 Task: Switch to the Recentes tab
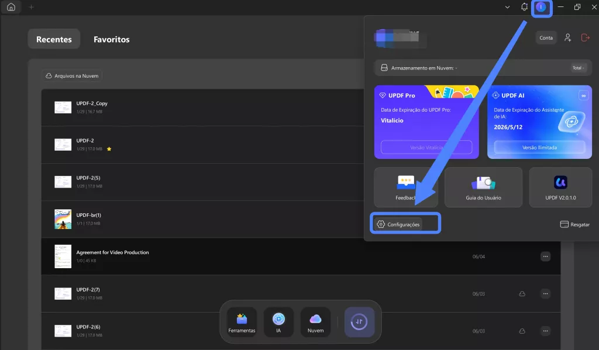[x=54, y=39]
